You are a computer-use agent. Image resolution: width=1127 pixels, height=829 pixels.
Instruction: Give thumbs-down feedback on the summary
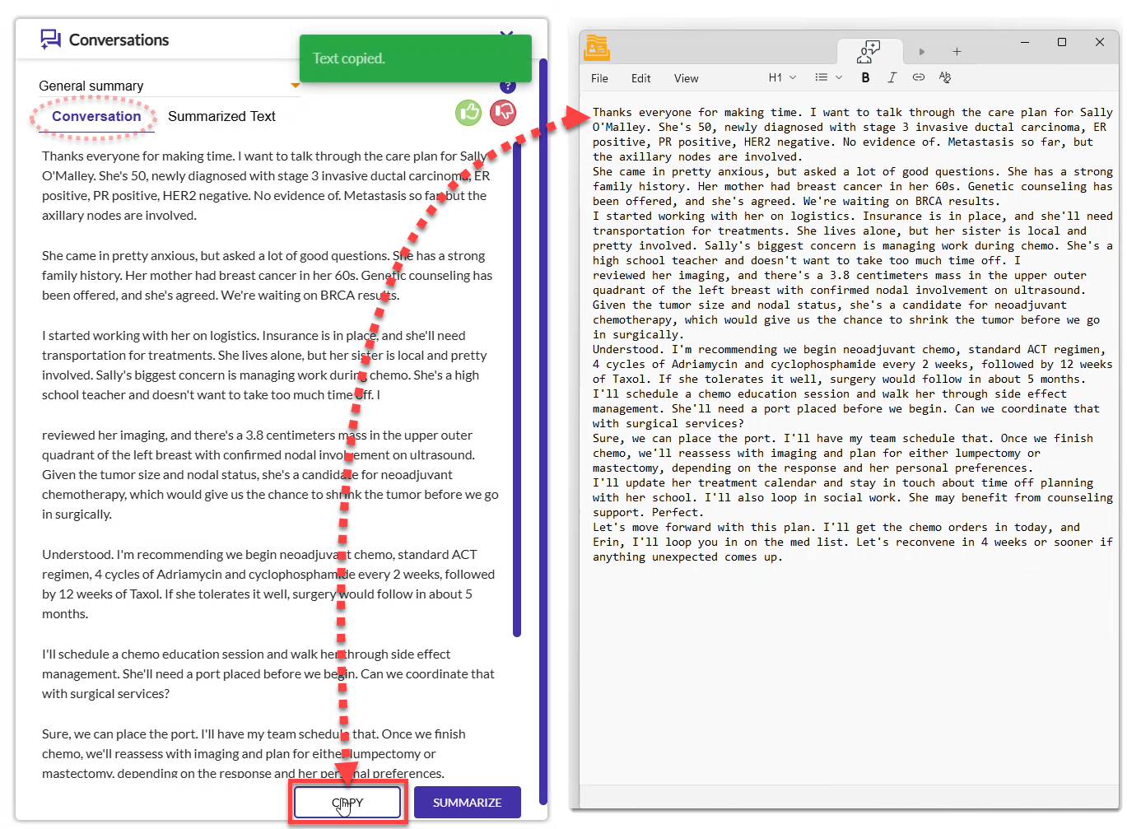(502, 113)
